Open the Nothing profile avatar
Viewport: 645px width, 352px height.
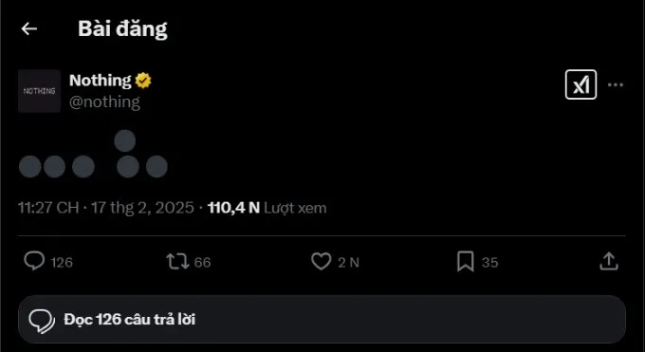(39, 91)
